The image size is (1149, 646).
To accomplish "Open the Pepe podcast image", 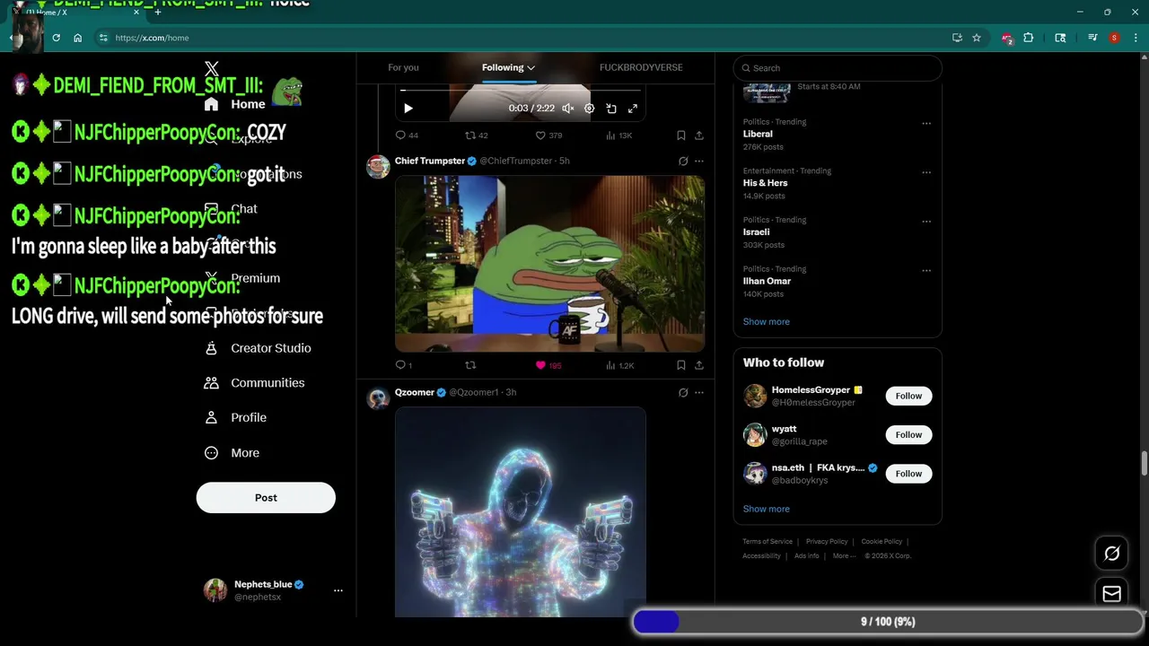I will click(549, 263).
